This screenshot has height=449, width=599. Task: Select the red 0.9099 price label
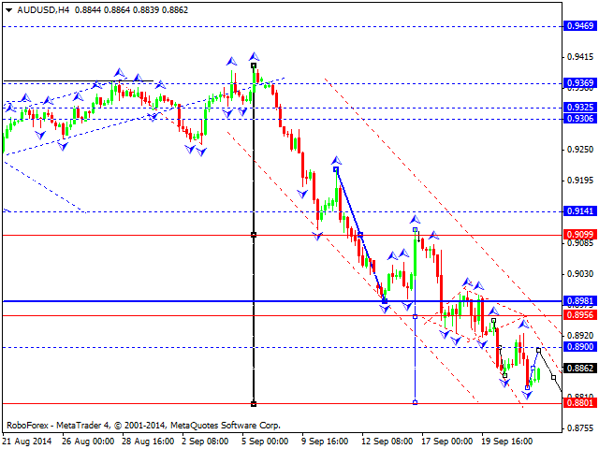580,234
